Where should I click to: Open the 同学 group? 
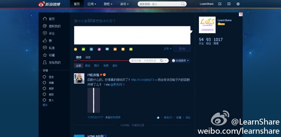coord(51,89)
